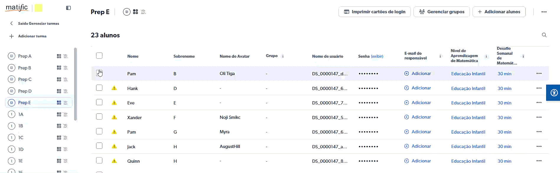Switch to Prep C class
This screenshot has height=173, width=560.
pos(25,79)
